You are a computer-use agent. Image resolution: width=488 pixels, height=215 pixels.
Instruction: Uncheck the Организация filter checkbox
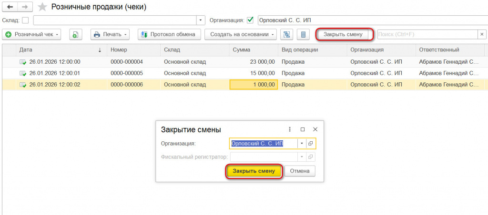[250, 20]
